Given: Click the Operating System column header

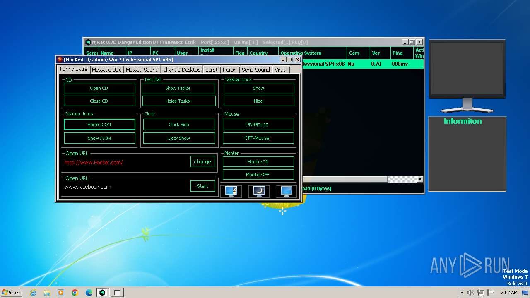Looking at the screenshot, I should [x=313, y=53].
